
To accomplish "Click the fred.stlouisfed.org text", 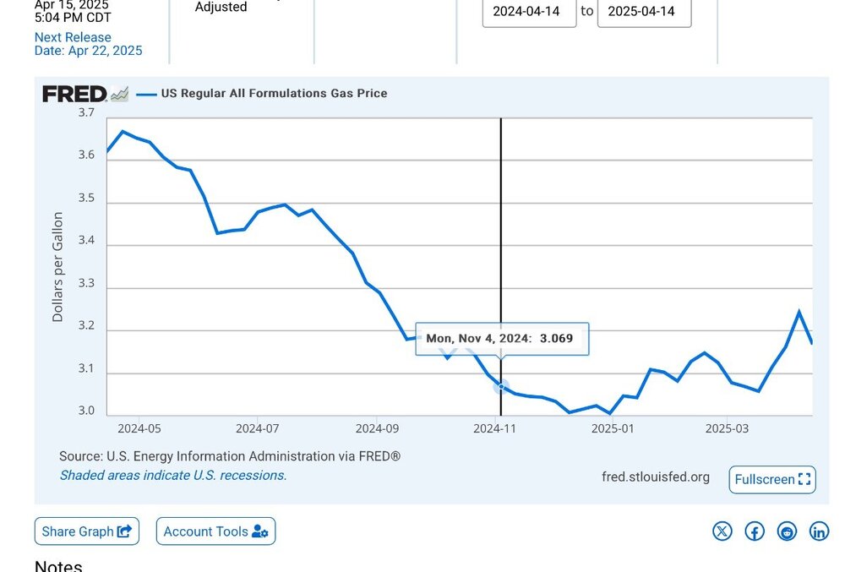I will 656,477.
